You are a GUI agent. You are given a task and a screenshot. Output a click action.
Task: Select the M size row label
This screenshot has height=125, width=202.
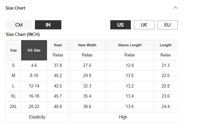(13, 75)
